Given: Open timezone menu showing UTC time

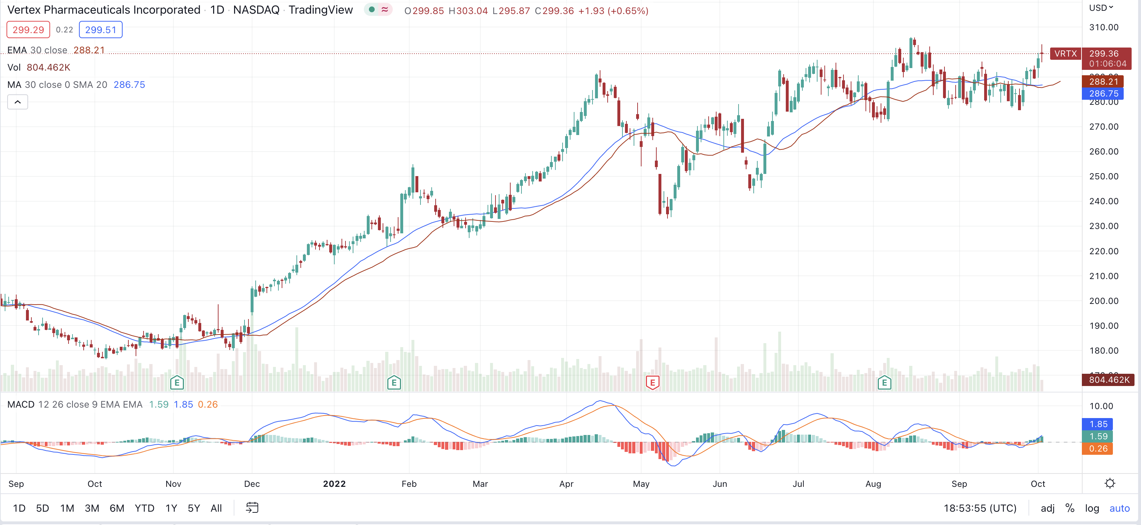Looking at the screenshot, I should (980, 508).
